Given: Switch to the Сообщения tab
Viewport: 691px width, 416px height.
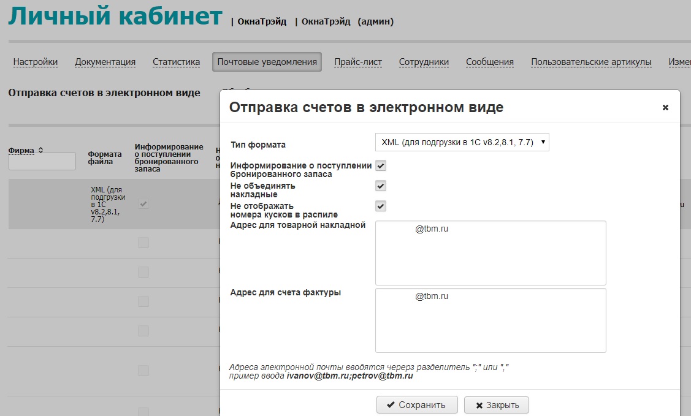Looking at the screenshot, I should click(x=489, y=62).
